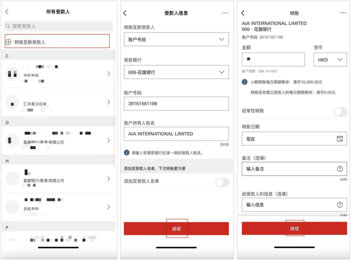Click the 金额 amount input field

(x=273, y=59)
